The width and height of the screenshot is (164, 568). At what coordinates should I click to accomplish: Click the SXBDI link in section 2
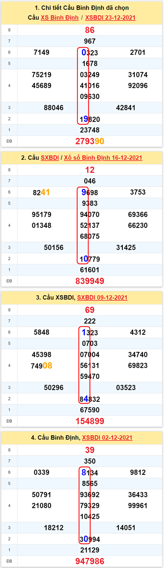(50, 158)
